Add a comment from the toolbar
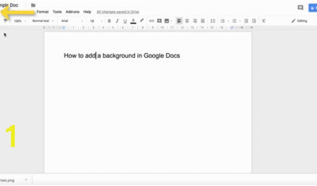Screen dimensions: 317x186 pyautogui.click(x=159, y=21)
